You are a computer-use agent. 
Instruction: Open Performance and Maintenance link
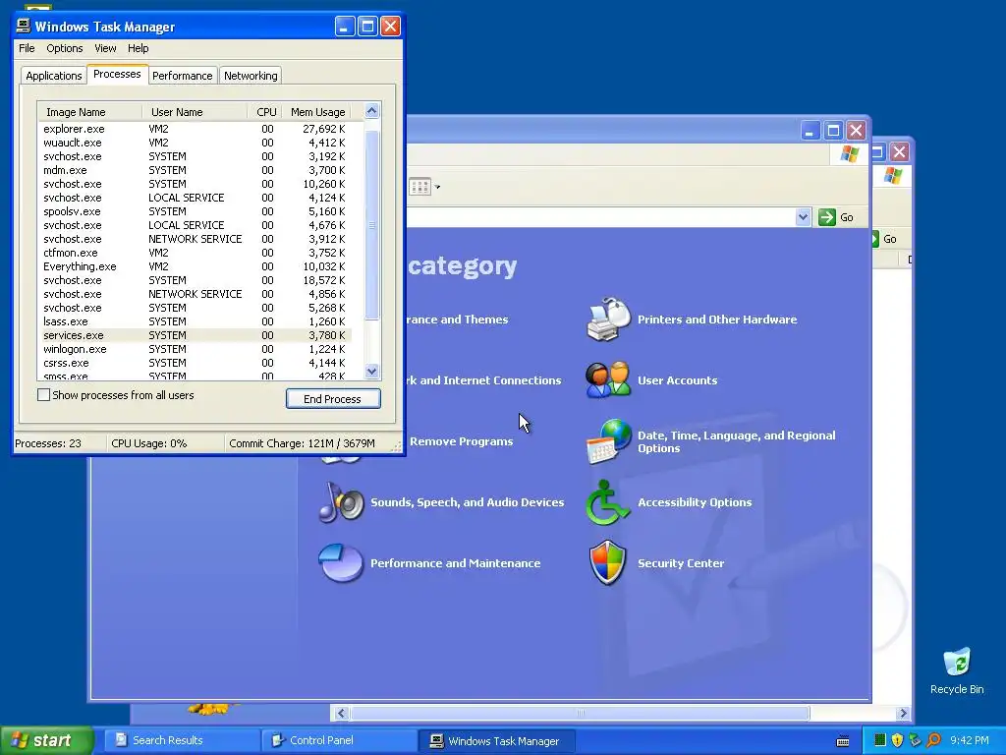tap(455, 563)
